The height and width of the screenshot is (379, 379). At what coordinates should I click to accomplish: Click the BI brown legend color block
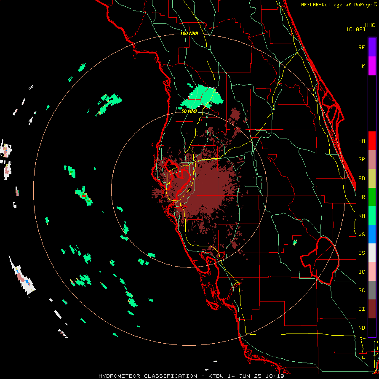point(372,309)
